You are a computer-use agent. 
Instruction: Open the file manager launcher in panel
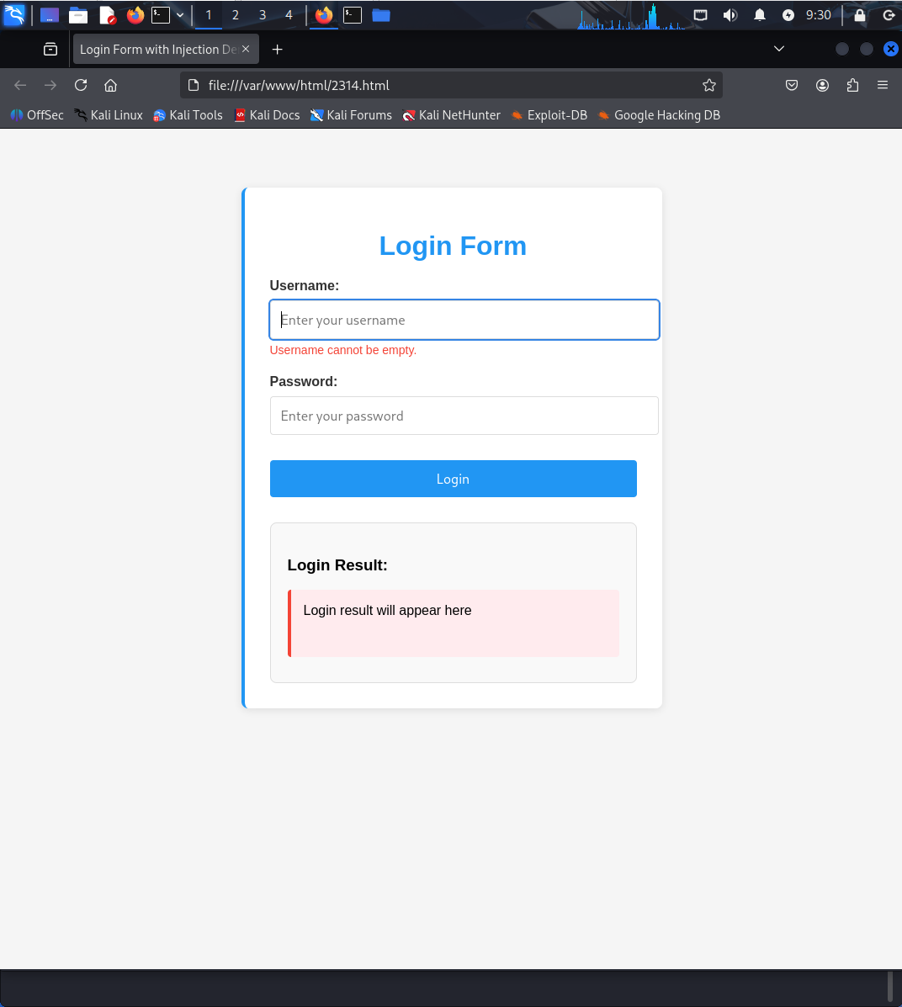pyautogui.click(x=78, y=15)
